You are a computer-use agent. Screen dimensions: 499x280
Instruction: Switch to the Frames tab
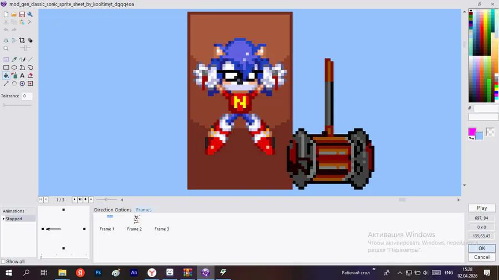tap(144, 210)
